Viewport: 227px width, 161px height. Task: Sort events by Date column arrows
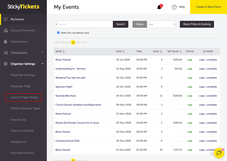pos(123,52)
